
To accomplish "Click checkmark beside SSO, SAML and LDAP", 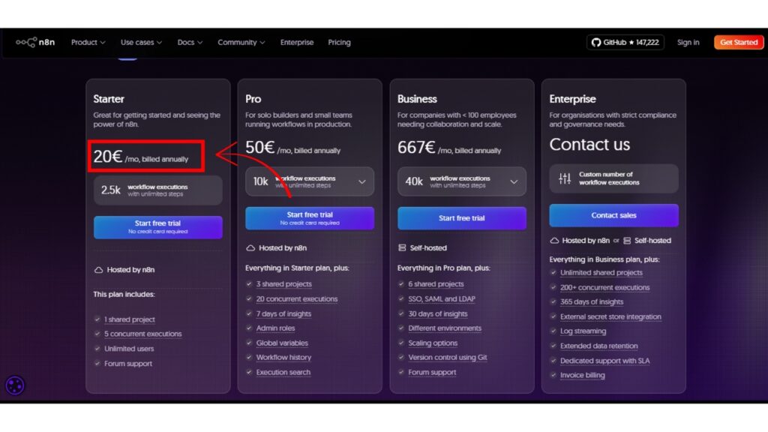I will (400, 299).
